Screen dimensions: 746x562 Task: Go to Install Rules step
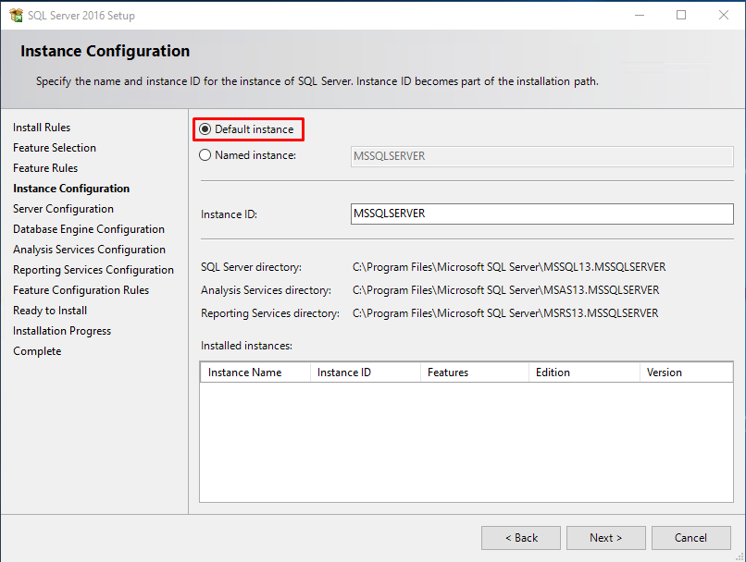tap(42, 128)
